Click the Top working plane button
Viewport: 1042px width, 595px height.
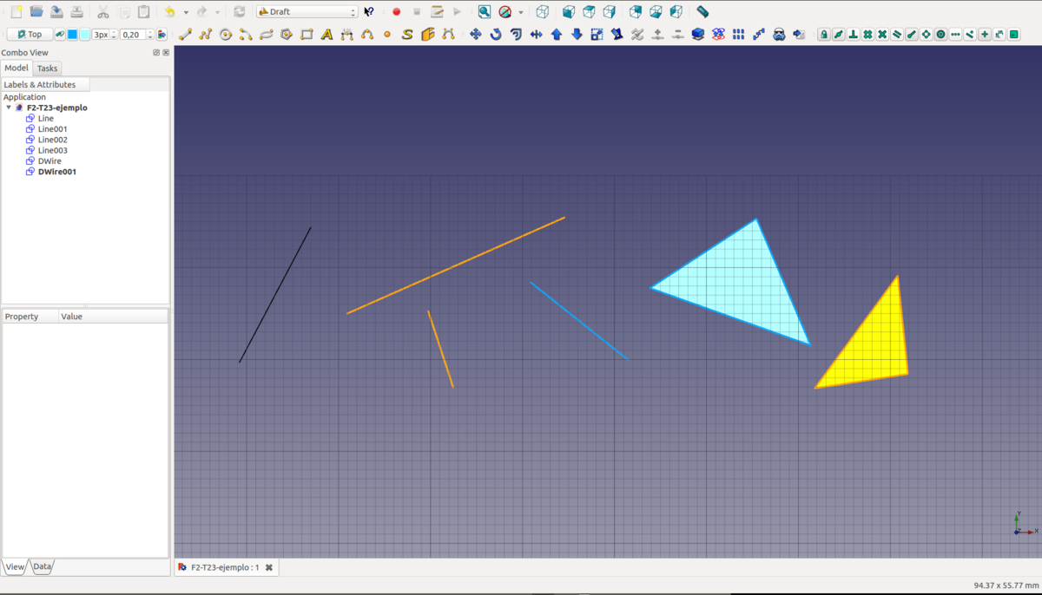tap(30, 35)
